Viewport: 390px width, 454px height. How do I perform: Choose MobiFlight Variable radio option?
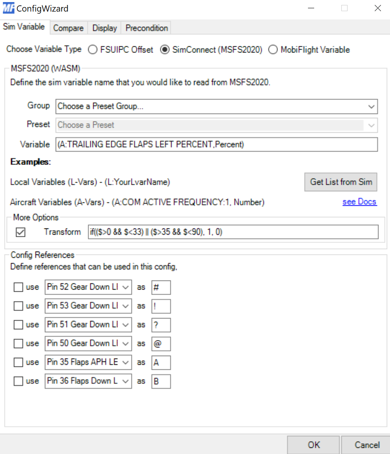click(x=309, y=50)
